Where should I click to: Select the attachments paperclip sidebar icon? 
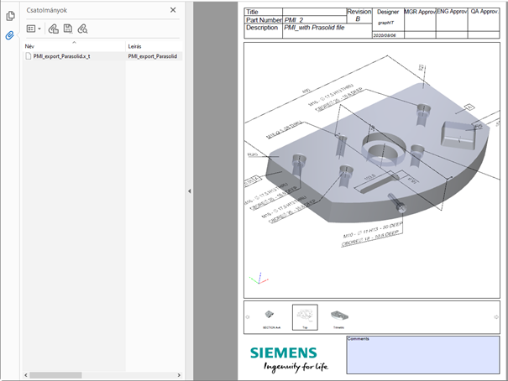click(x=10, y=35)
